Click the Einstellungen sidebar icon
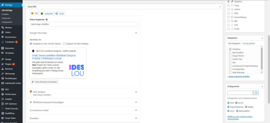 (x=3, y=78)
